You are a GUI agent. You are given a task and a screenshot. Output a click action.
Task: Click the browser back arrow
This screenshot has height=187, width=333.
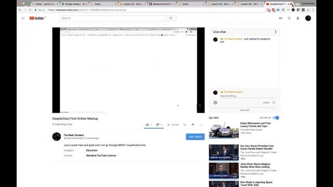click(20, 10)
